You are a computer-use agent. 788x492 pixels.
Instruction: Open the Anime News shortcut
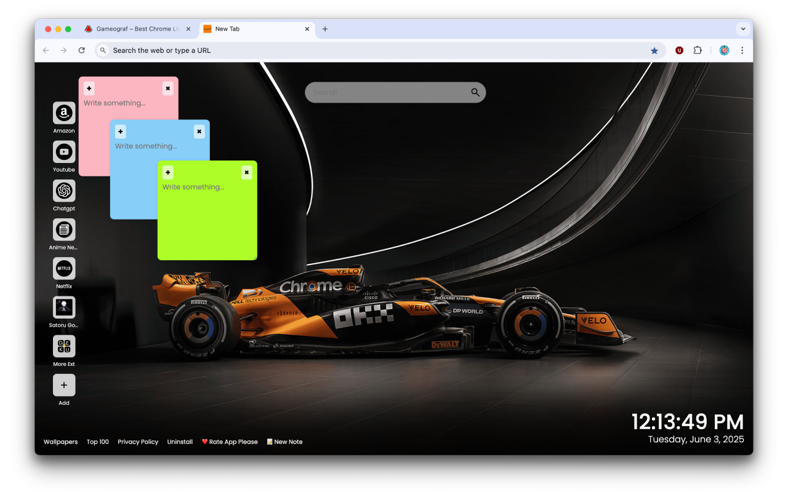point(63,231)
